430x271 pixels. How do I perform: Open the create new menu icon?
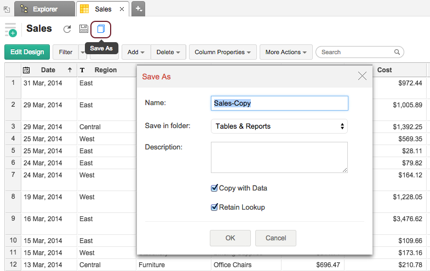[10, 30]
